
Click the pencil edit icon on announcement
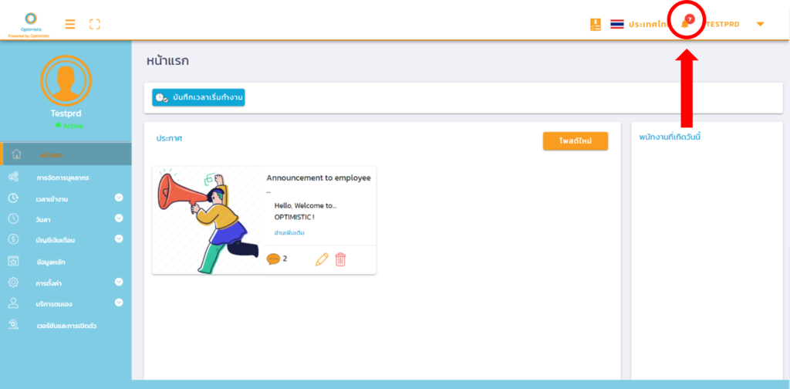coord(322,259)
